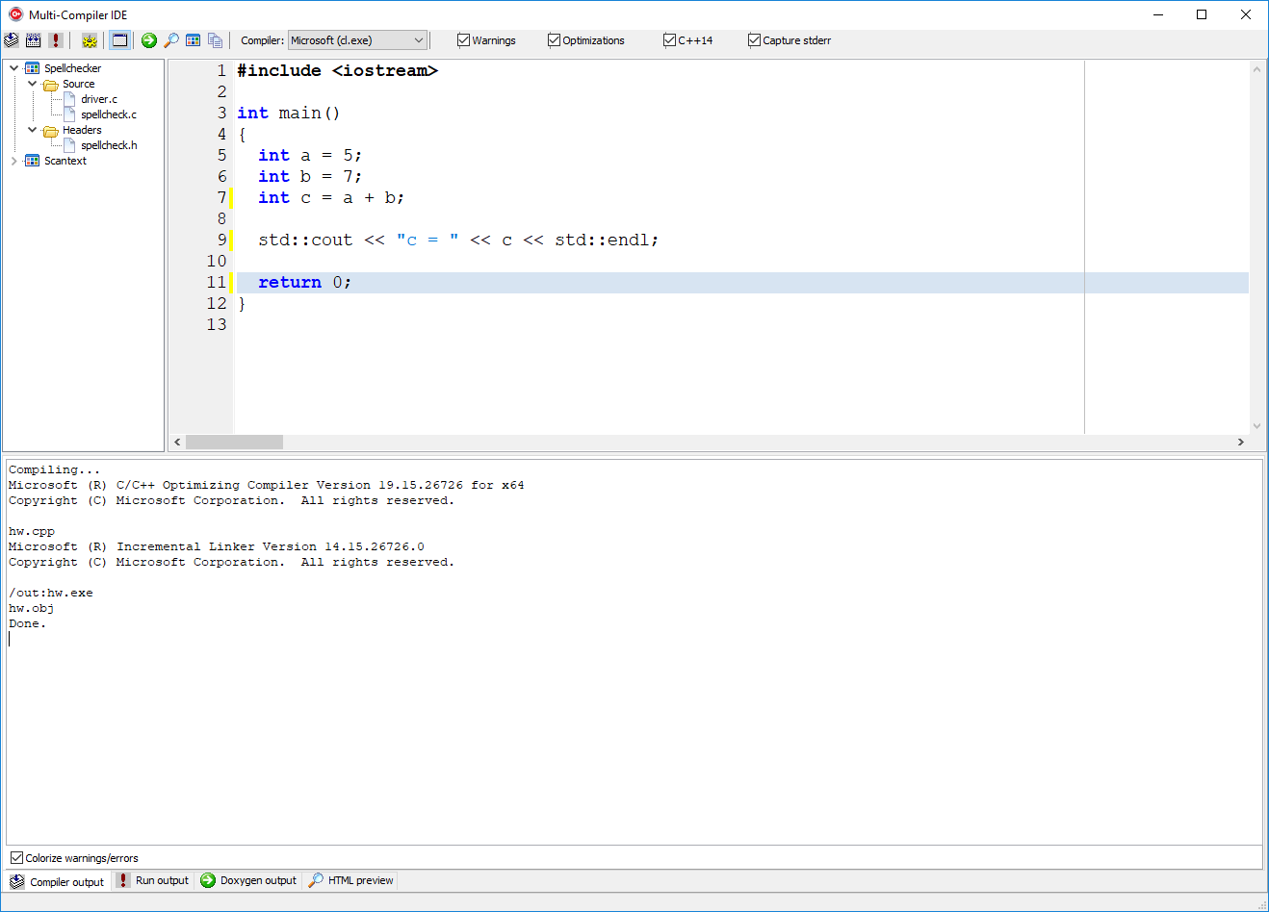The width and height of the screenshot is (1269, 912).
Task: Click the editor's horizontal scrollbar right arrow
Action: click(x=1240, y=443)
